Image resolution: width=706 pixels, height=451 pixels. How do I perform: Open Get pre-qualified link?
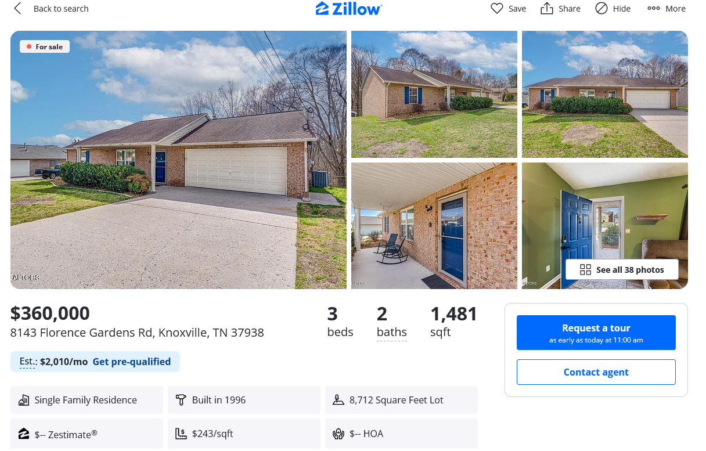pos(132,362)
